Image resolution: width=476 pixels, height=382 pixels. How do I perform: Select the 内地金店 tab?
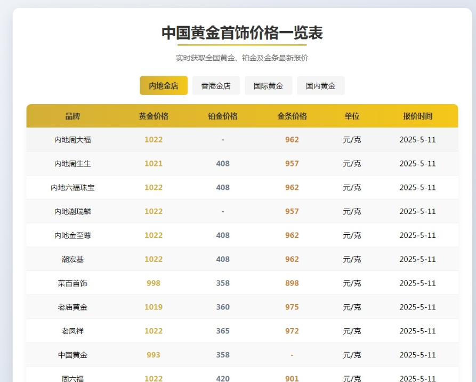pyautogui.click(x=164, y=86)
